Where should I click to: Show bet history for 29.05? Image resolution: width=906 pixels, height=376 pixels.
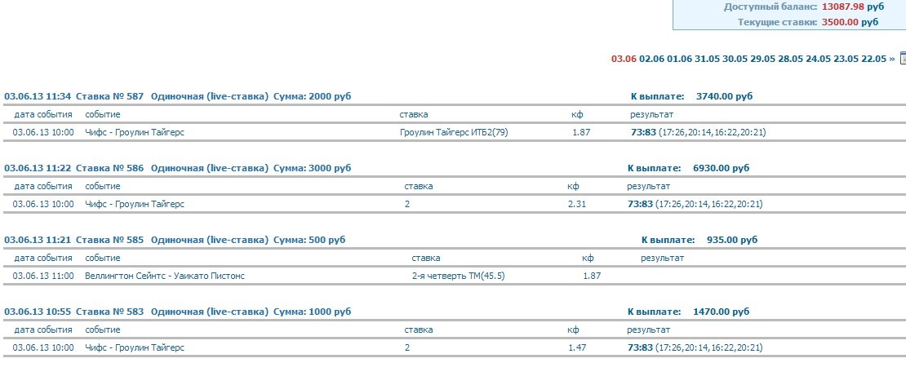[762, 59]
